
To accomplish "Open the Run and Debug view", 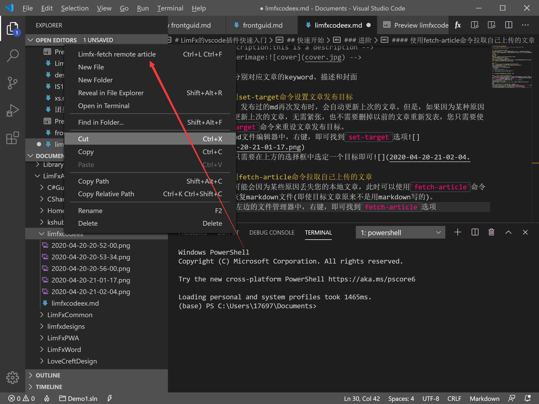I will pyautogui.click(x=12, y=110).
